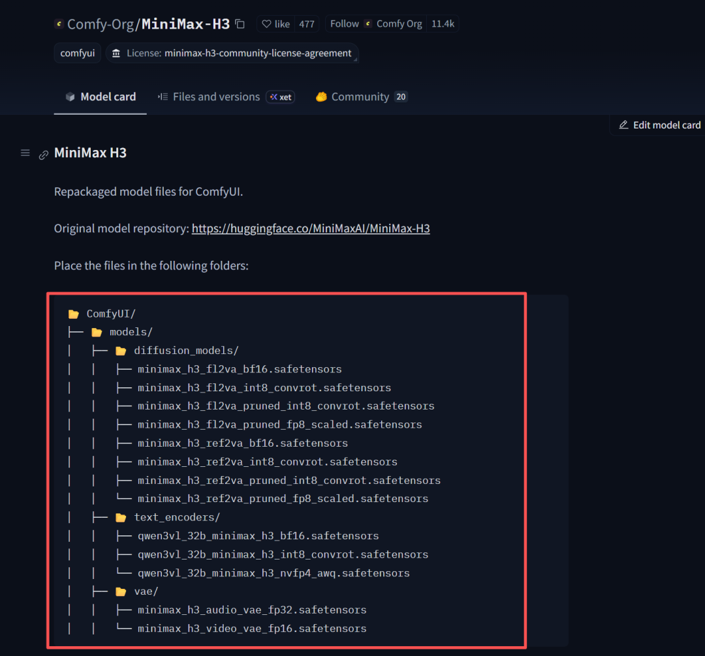Copy the model name with copy icon
This screenshot has height=656, width=705.
(240, 23)
